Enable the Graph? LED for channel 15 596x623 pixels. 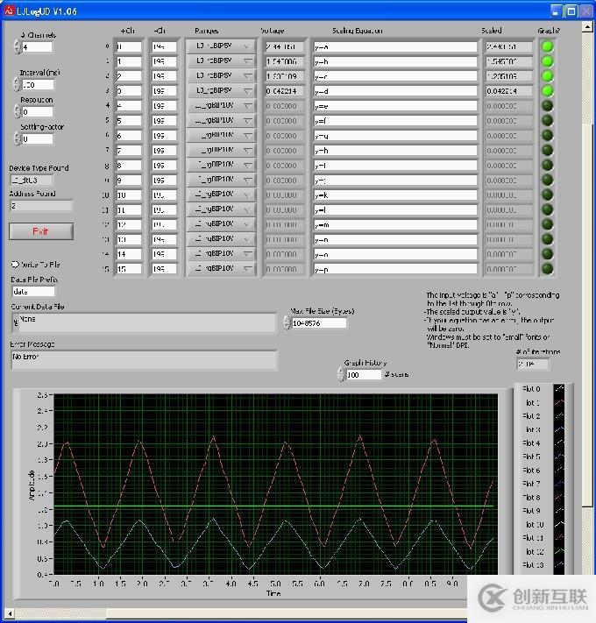(548, 269)
